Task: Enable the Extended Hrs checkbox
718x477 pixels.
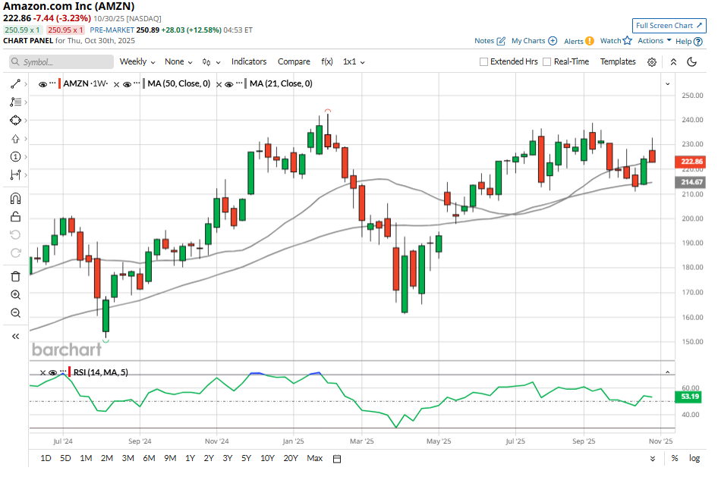Action: point(484,62)
